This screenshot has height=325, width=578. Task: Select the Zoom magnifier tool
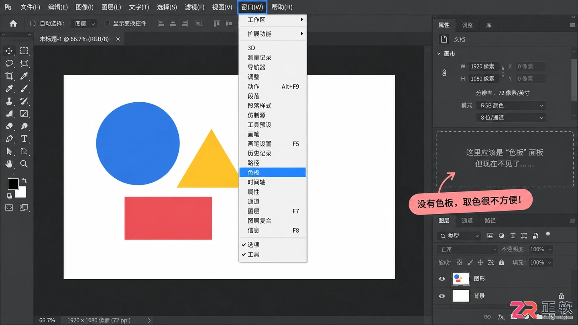click(x=24, y=164)
